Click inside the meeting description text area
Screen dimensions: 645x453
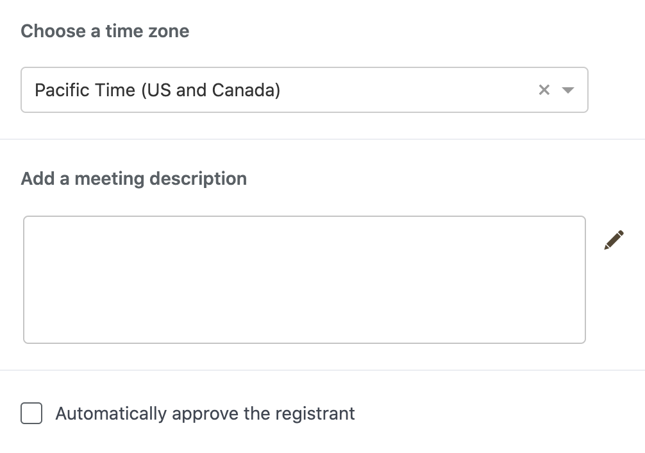coord(305,279)
